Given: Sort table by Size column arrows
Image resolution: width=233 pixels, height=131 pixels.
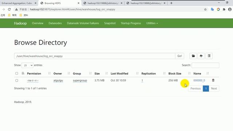Looking at the screenshot, I should pos(107,74).
